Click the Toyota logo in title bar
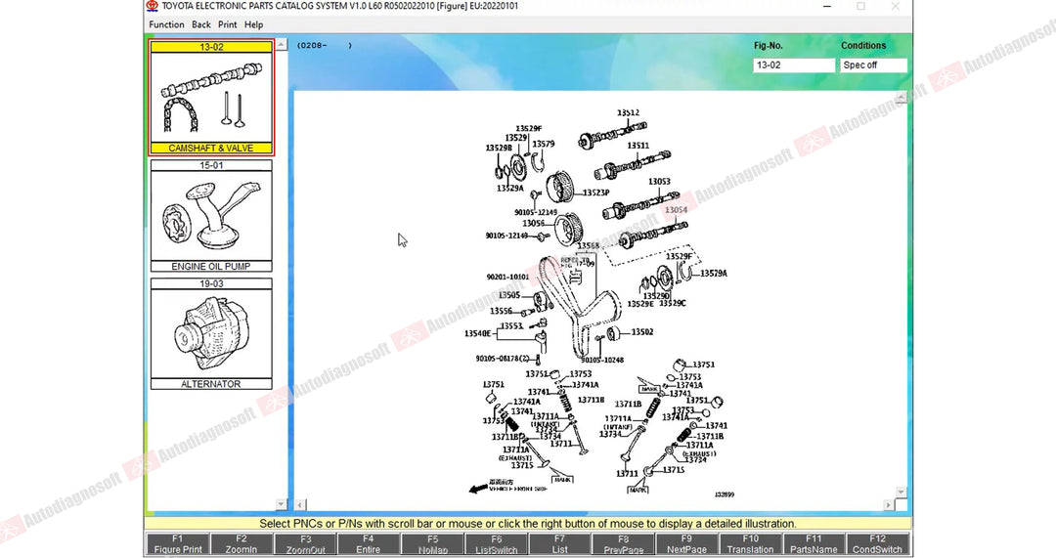 click(153, 6)
